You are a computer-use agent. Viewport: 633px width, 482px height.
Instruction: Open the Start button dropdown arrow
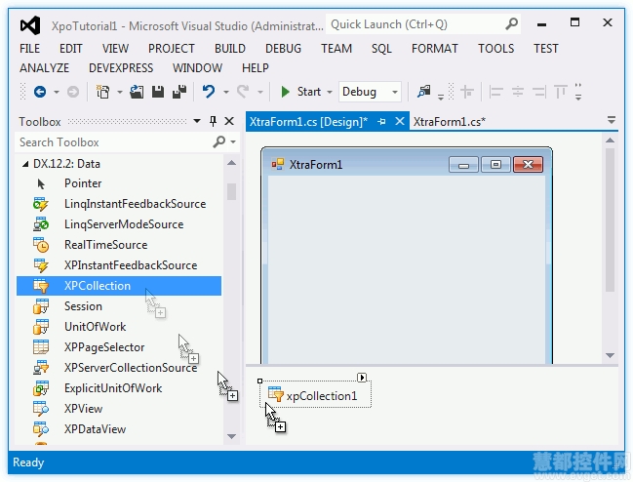click(330, 93)
